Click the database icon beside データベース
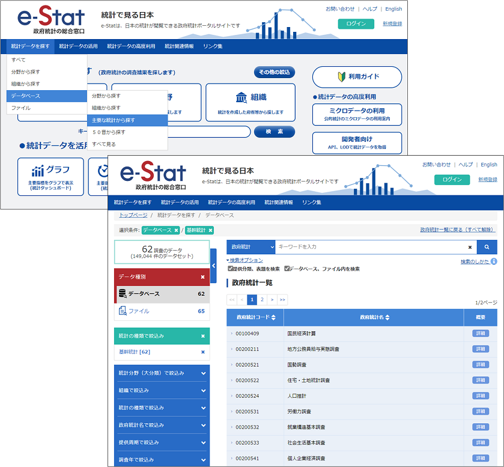 coord(123,293)
